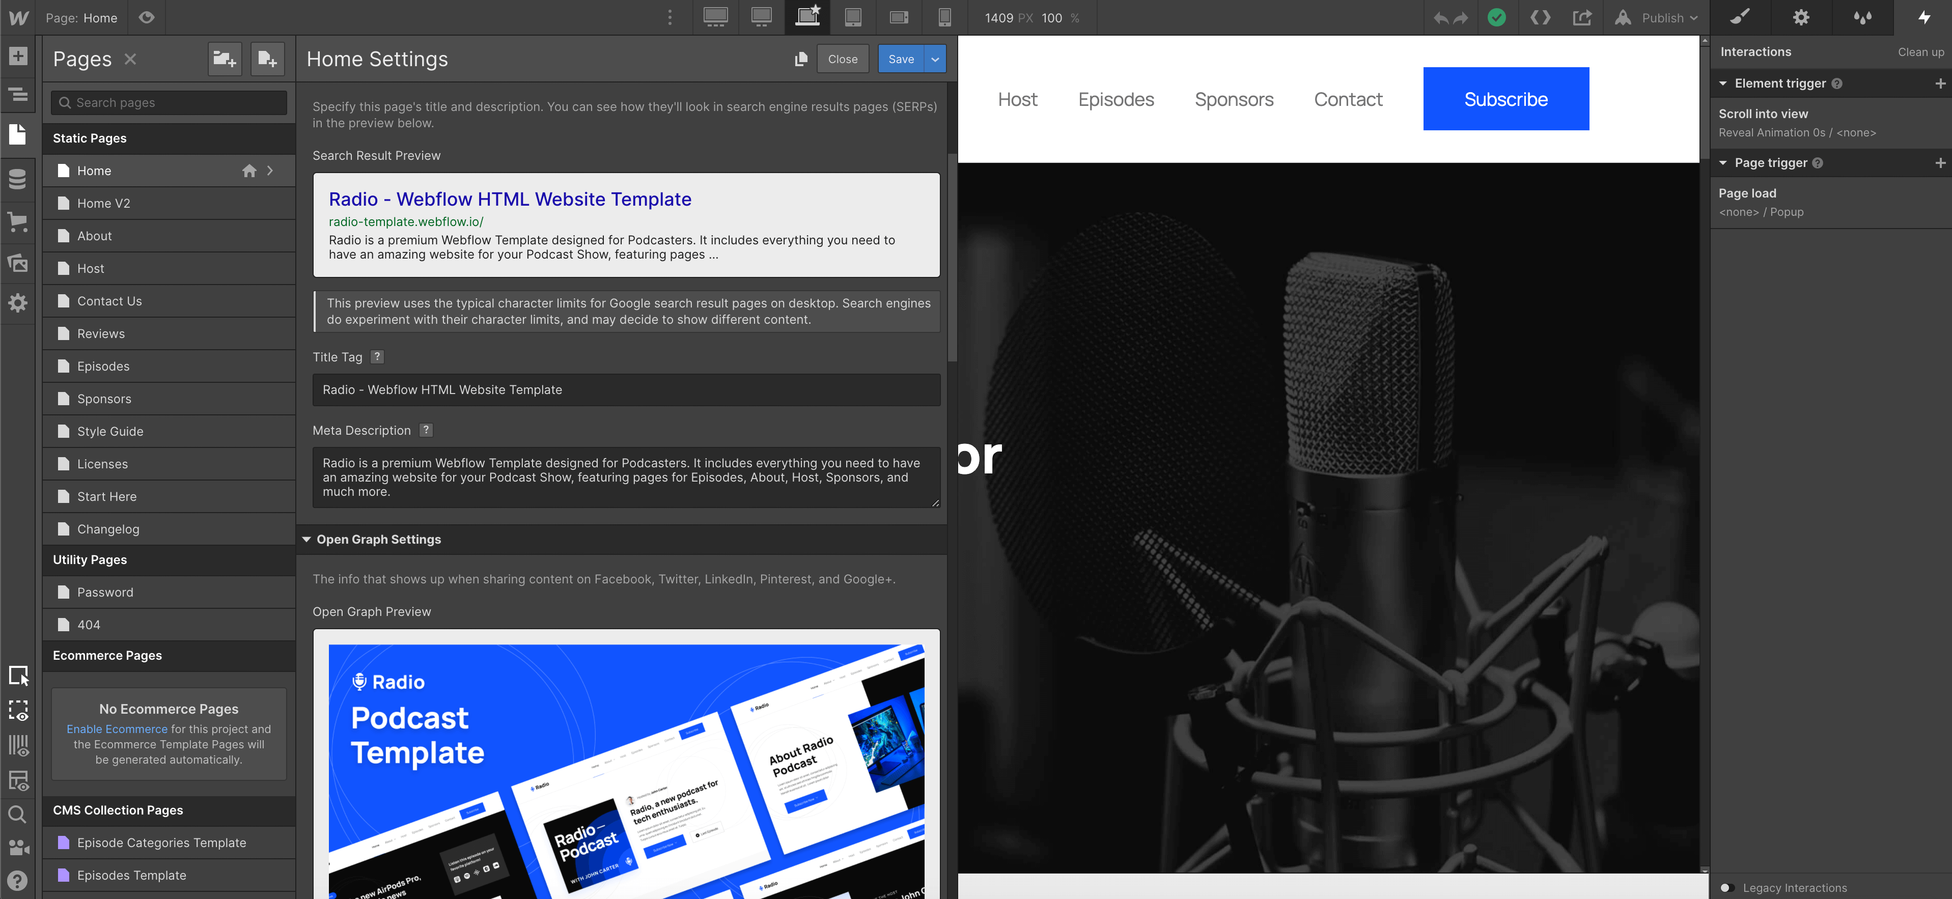Collapse the Open Graph Settings section
This screenshot has height=899, width=1952.
click(308, 539)
